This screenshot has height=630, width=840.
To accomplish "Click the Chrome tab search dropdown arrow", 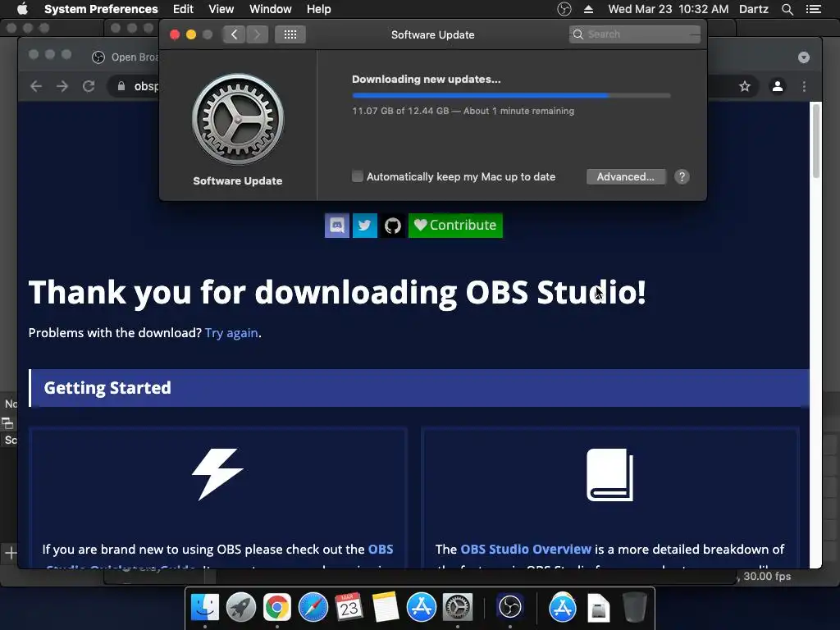I will point(804,57).
